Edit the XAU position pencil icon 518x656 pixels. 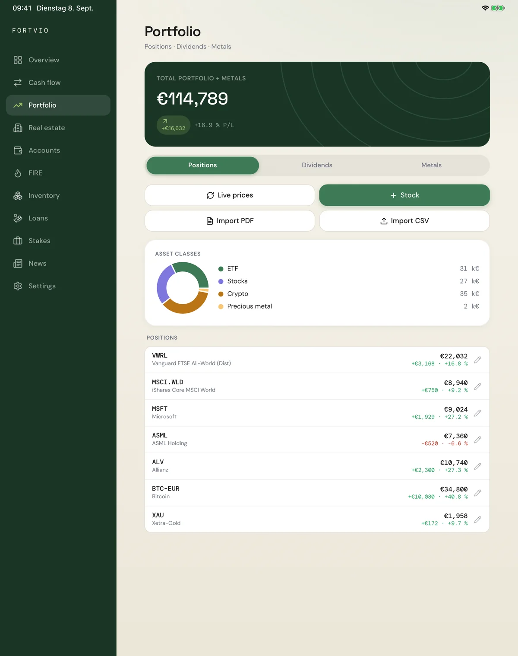477,519
